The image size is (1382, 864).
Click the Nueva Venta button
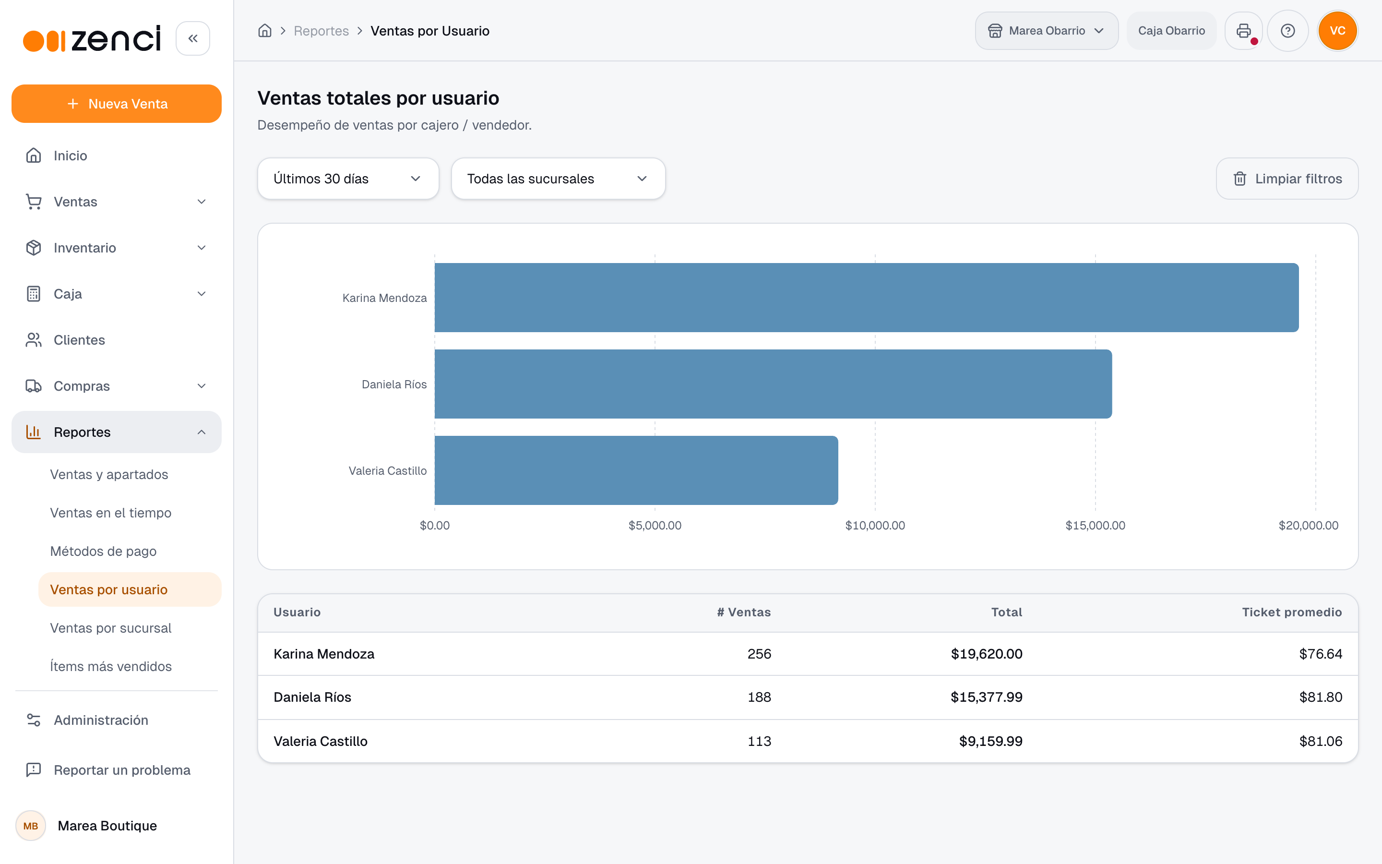(117, 104)
